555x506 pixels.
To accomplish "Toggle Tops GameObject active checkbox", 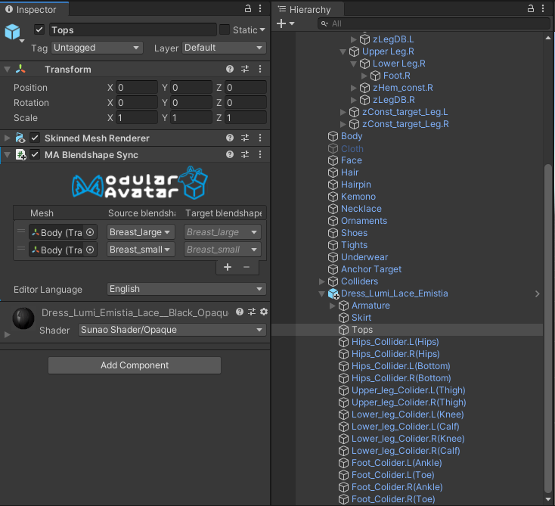I will [x=39, y=29].
